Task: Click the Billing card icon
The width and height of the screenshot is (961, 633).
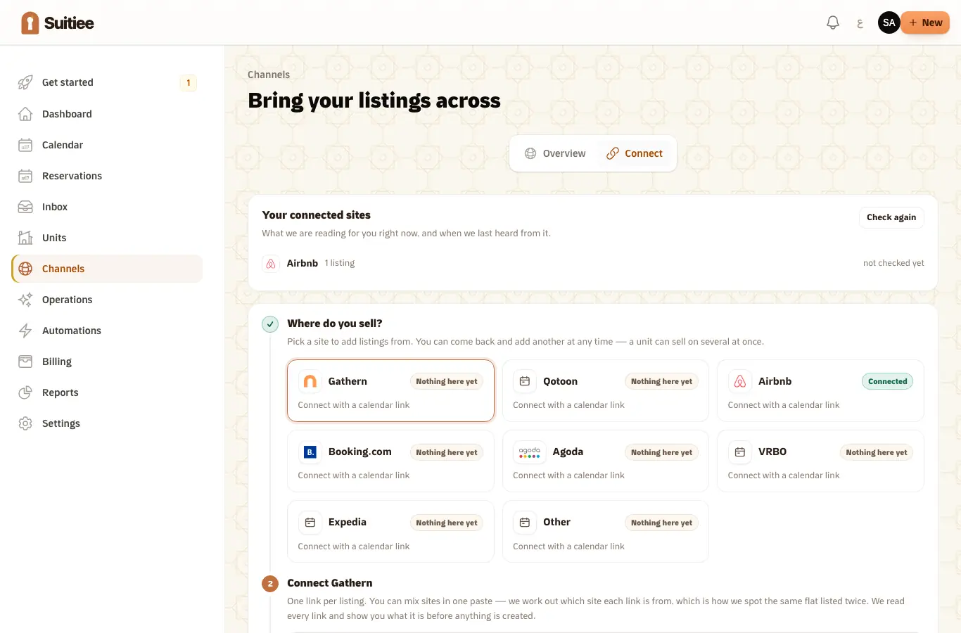Action: [25, 362]
